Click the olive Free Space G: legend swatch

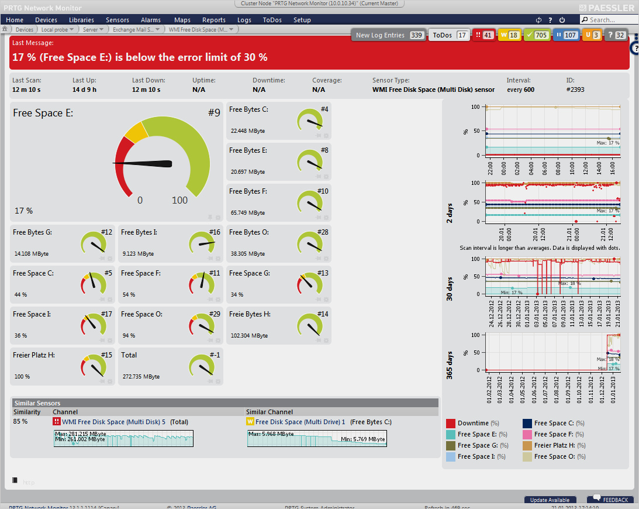450,445
